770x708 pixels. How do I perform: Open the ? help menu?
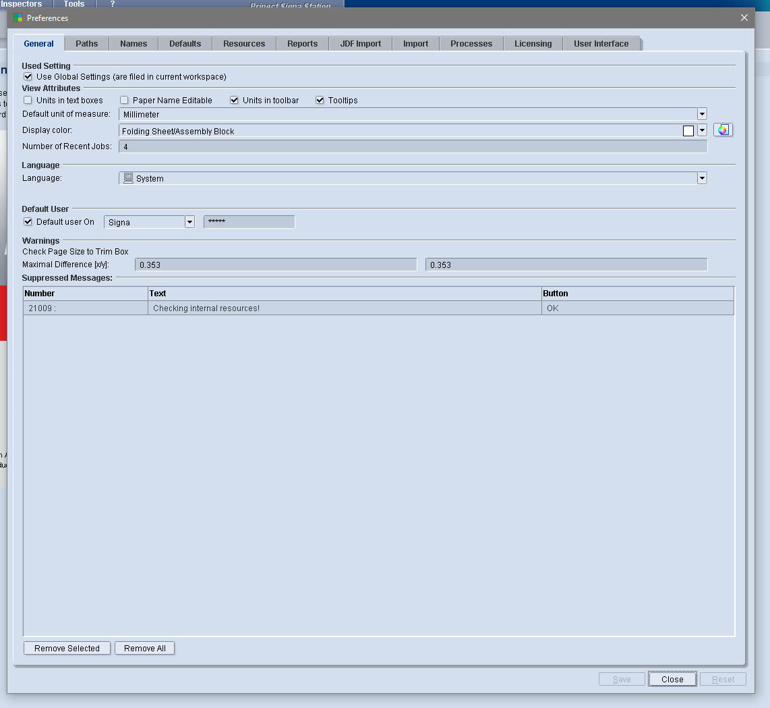click(x=113, y=4)
